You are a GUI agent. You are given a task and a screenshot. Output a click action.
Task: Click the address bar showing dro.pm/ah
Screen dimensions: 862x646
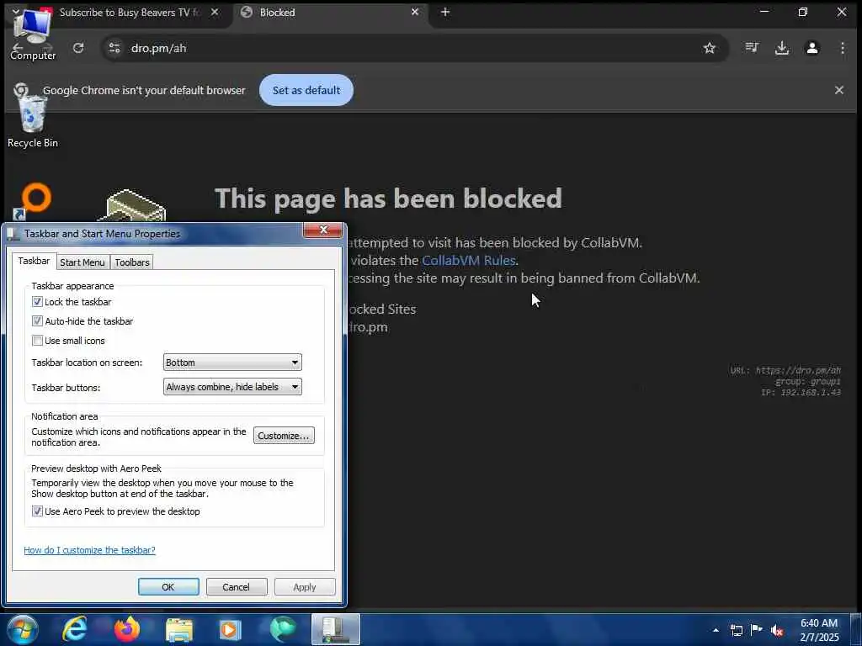coord(415,48)
